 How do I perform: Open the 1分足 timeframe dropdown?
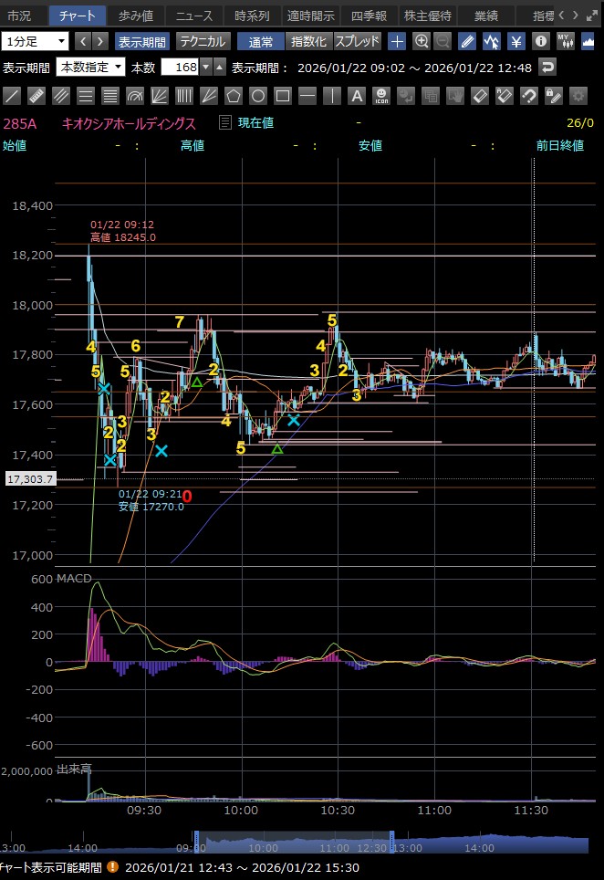pos(36,41)
